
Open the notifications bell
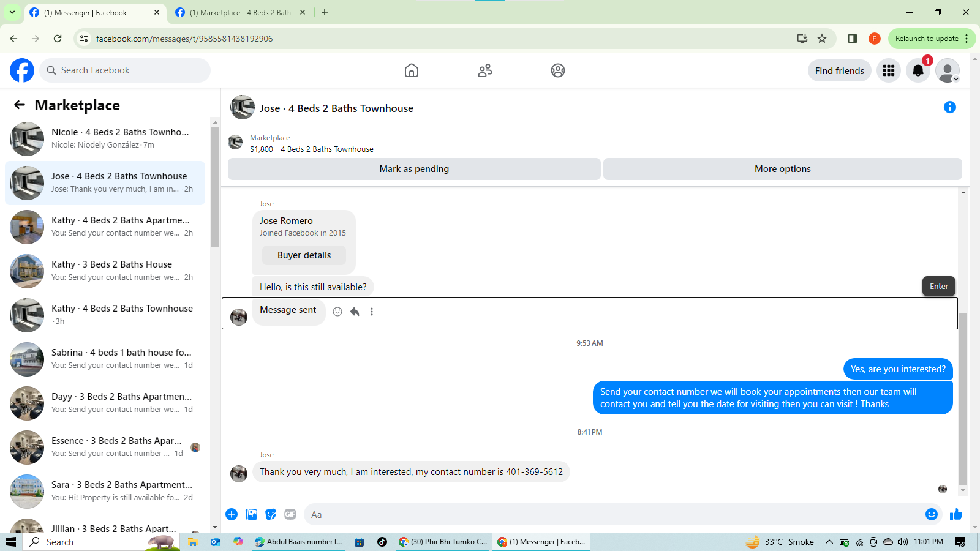[918, 70]
